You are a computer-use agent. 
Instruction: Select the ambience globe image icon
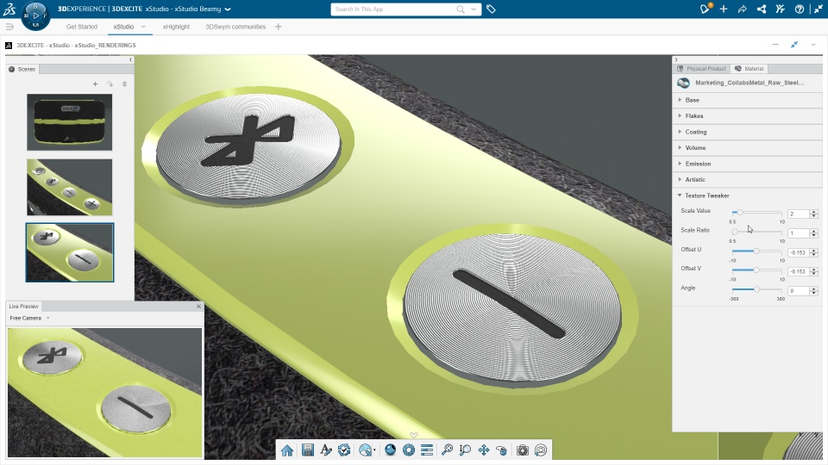pos(364,449)
